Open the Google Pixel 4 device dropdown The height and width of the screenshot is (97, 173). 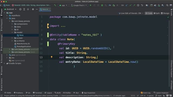[x=79, y=5]
